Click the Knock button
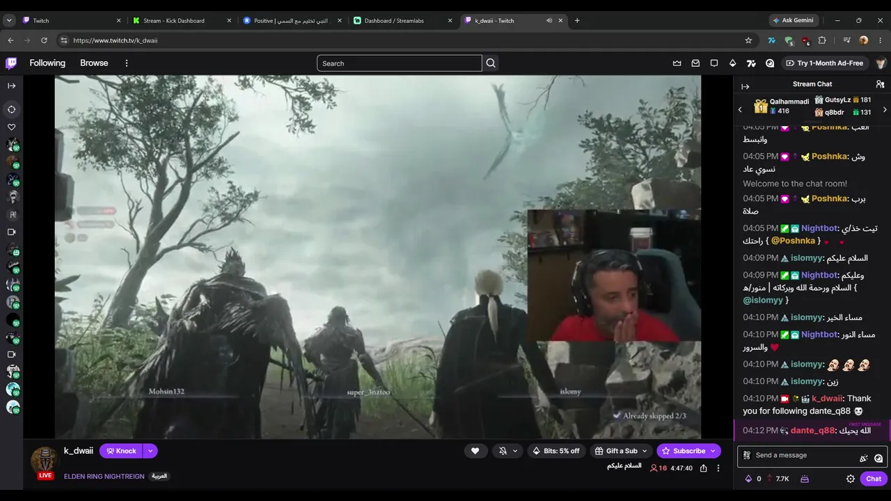Viewport: 891px width, 501px height. pos(121,451)
